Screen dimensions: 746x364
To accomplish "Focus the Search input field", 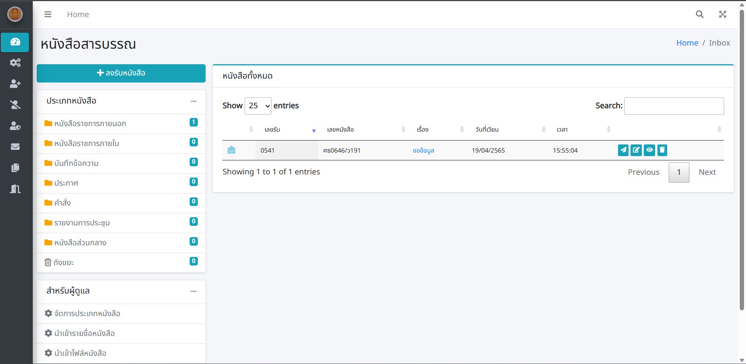I will tap(674, 106).
